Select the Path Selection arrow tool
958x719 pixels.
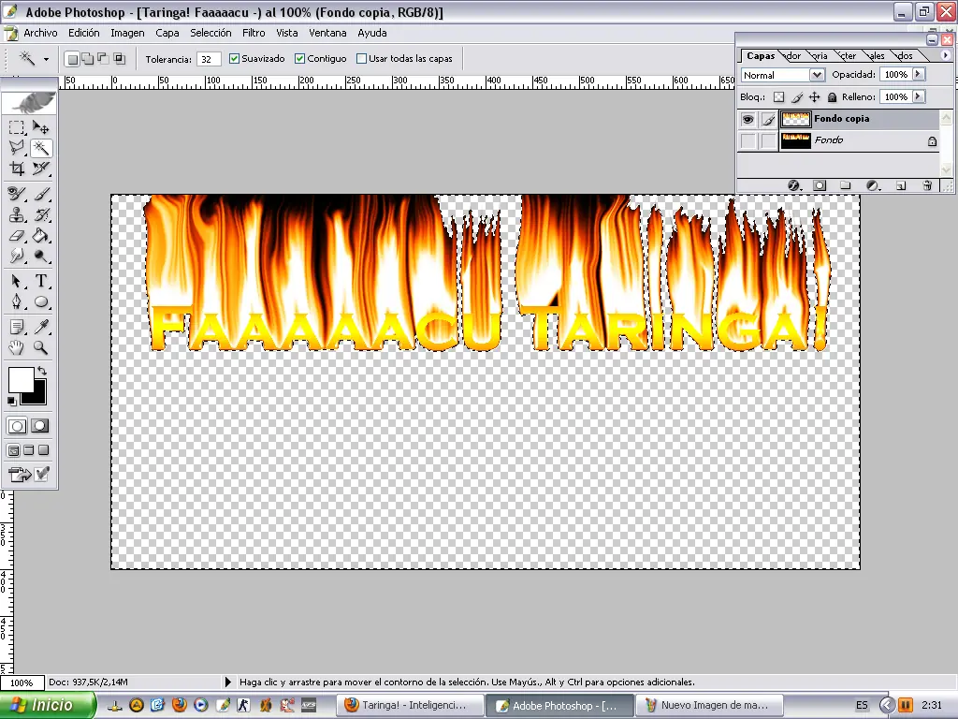17,281
